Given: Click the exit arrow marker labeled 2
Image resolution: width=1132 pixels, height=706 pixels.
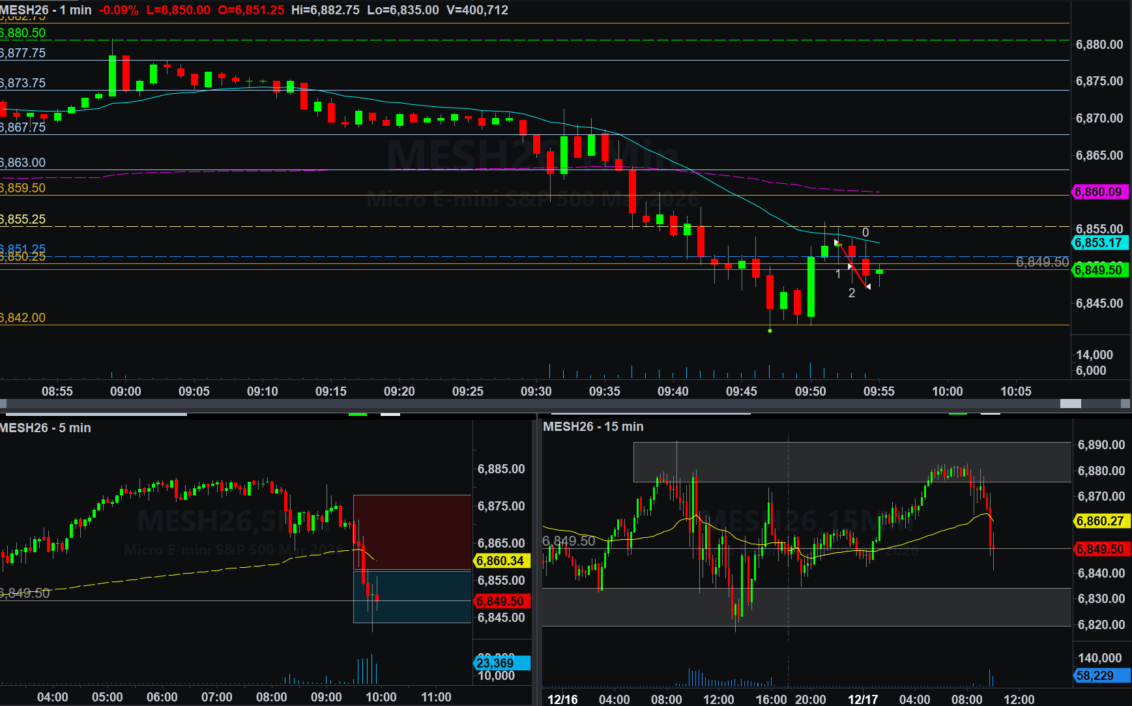Looking at the screenshot, I should (867, 287).
